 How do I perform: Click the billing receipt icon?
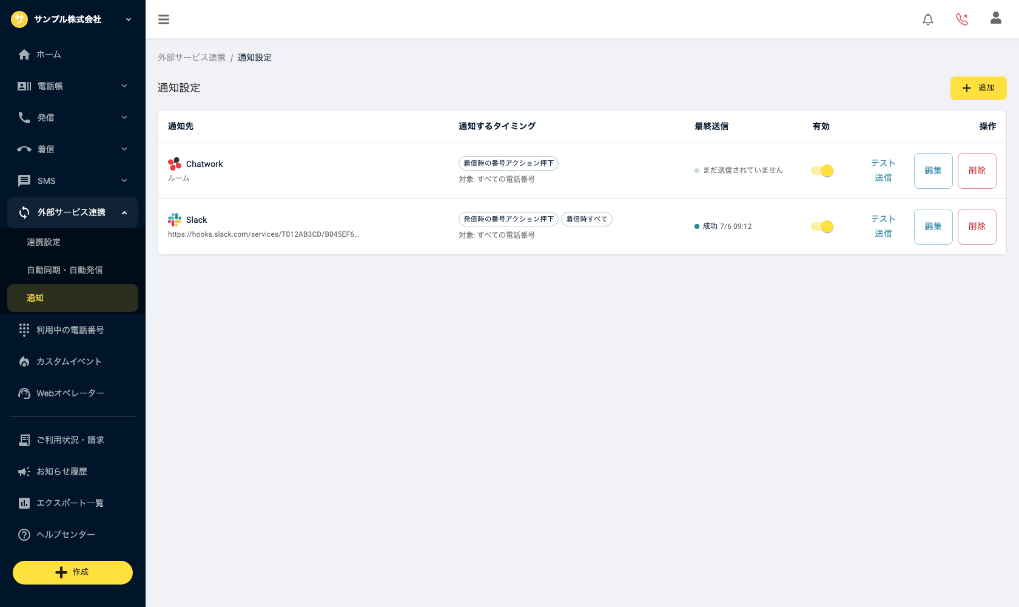coord(24,440)
